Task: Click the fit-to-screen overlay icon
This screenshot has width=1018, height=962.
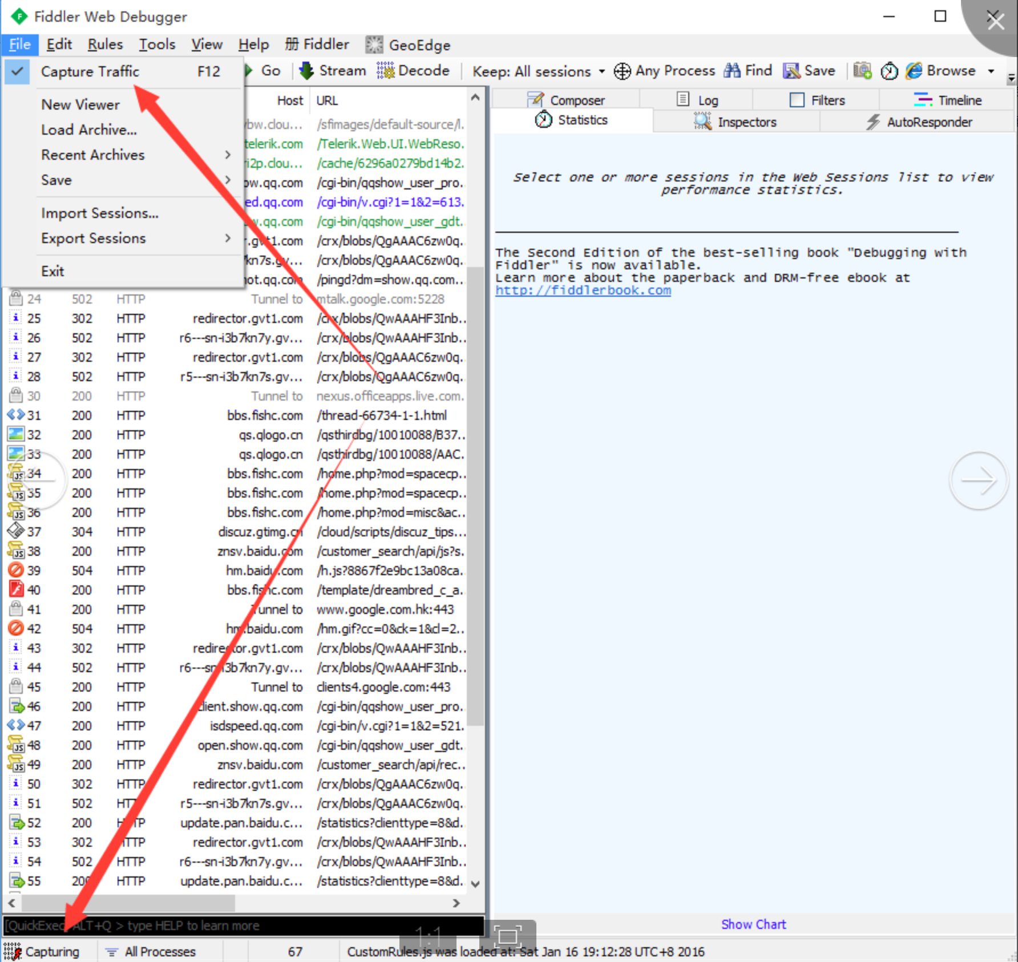Action: (x=507, y=936)
